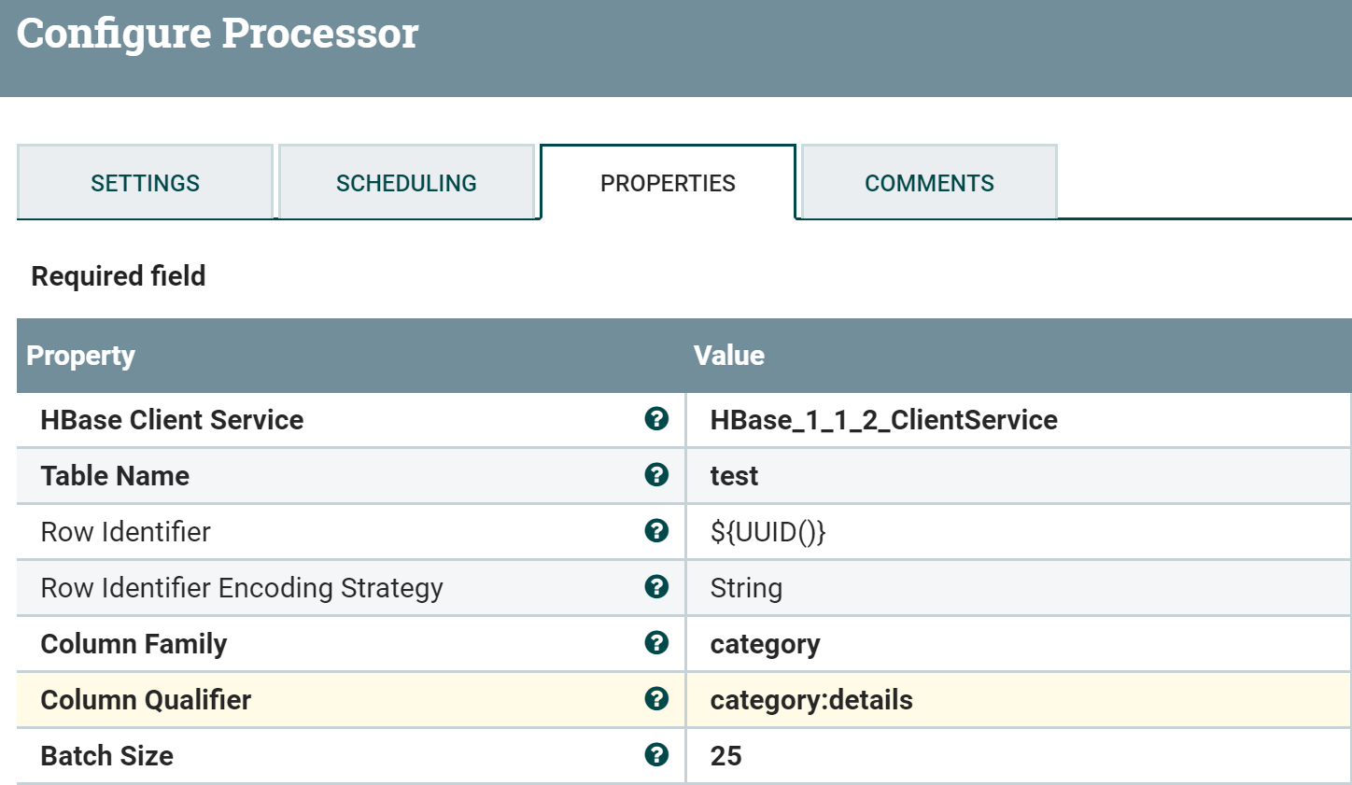Viewport: 1352px width, 785px height.
Task: Click the Property column header
Action: pos(81,356)
